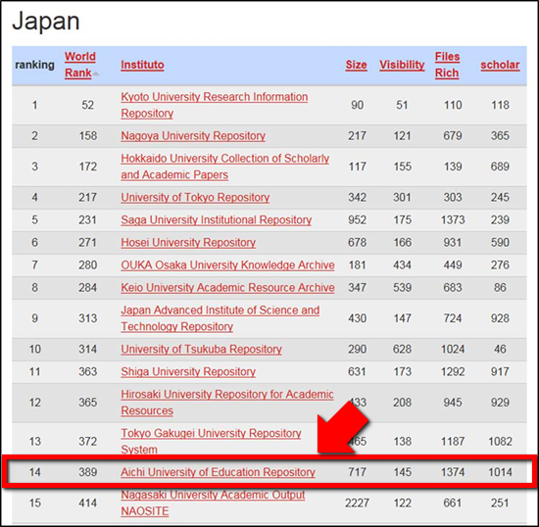Open Hokkaido University Collection of Scholarly Papers
Screen dimensions: 539x527
pyautogui.click(x=224, y=167)
